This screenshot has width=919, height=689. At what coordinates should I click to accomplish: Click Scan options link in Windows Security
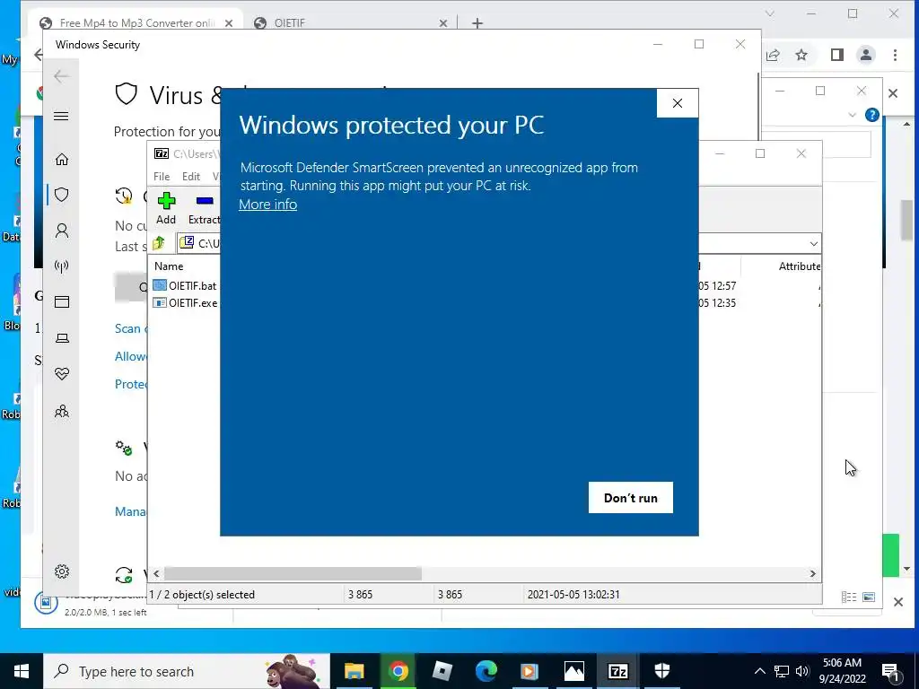[130, 328]
